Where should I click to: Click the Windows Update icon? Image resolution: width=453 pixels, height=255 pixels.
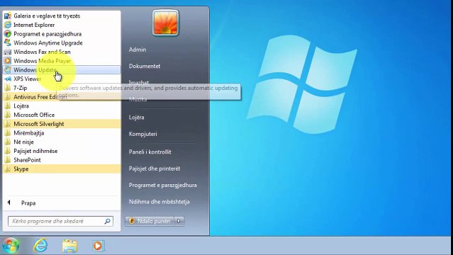8,70
